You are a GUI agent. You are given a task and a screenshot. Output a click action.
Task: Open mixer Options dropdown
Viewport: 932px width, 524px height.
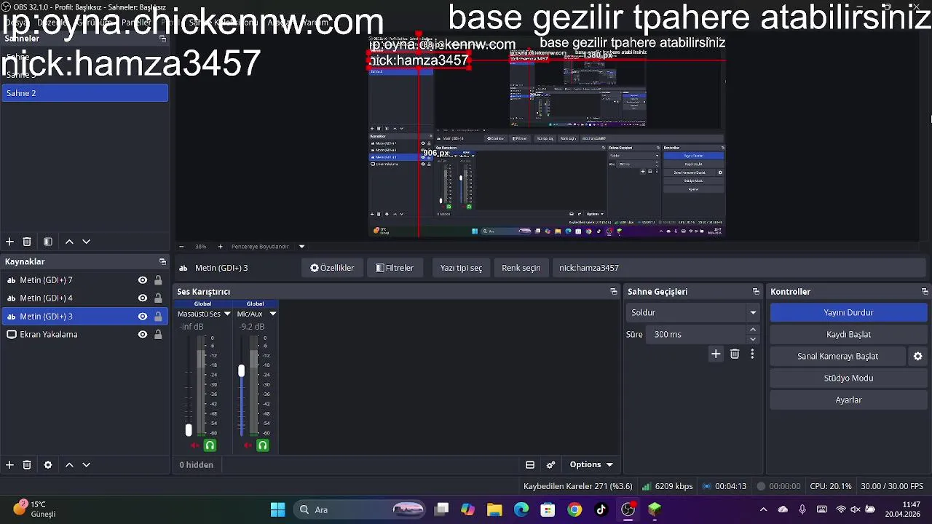(x=591, y=464)
